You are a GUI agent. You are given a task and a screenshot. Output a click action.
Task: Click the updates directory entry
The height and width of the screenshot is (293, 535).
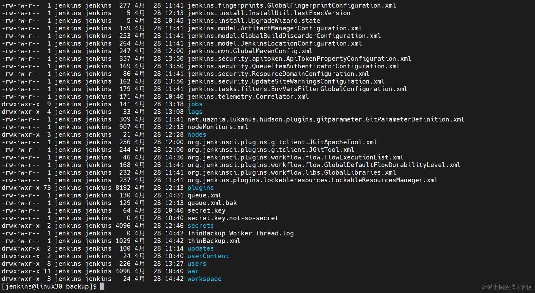tap(200, 249)
